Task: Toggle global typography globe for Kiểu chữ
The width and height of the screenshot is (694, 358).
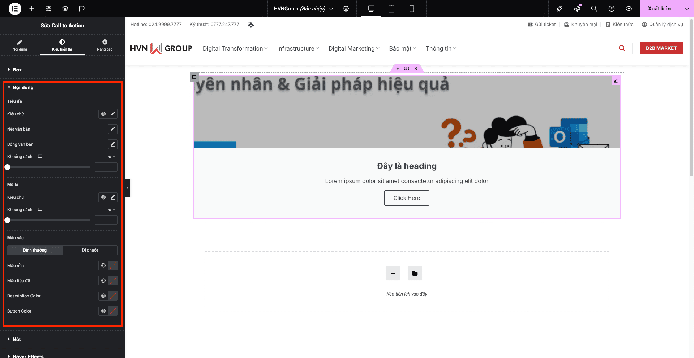Action: 103,114
